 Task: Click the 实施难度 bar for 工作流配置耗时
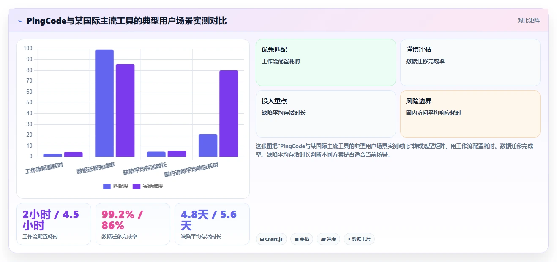point(73,154)
